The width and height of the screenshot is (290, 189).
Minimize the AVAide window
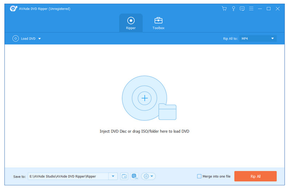click(260, 9)
